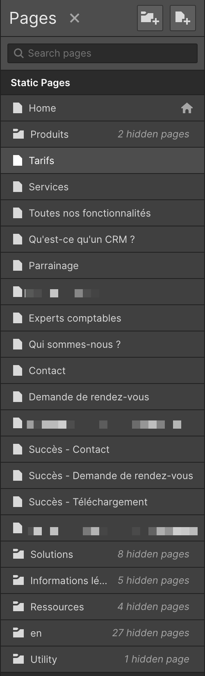The image size is (205, 676).
Task: Click the Utility folder icon
Action: (18, 659)
